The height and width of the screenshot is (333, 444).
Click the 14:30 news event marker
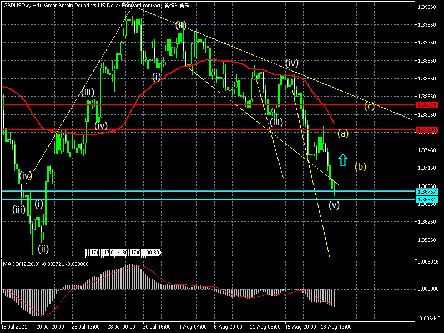click(x=122, y=253)
